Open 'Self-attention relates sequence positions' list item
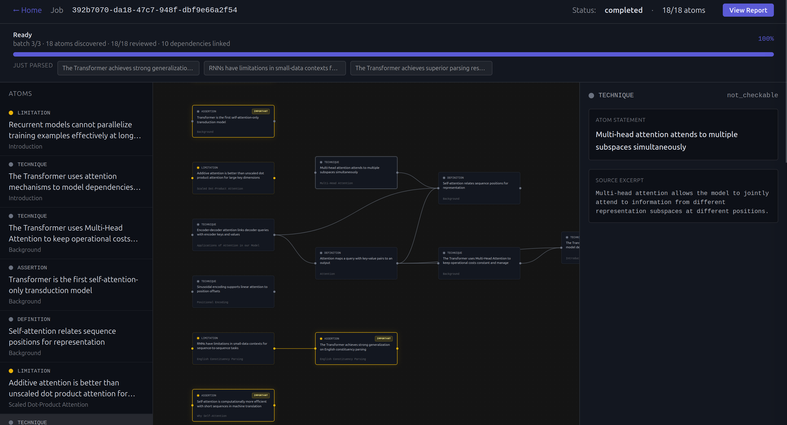787x425 pixels. (x=63, y=337)
